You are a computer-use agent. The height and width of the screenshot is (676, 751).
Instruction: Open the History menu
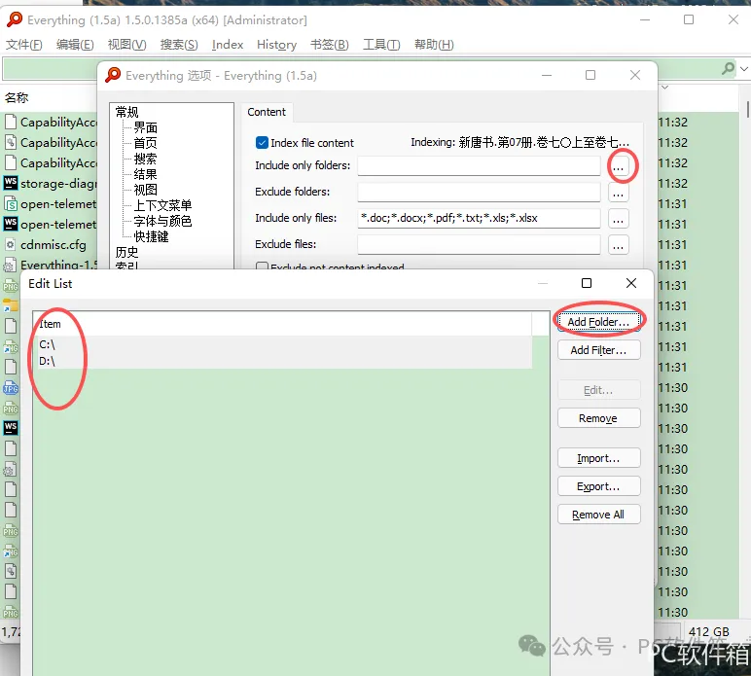tap(277, 45)
